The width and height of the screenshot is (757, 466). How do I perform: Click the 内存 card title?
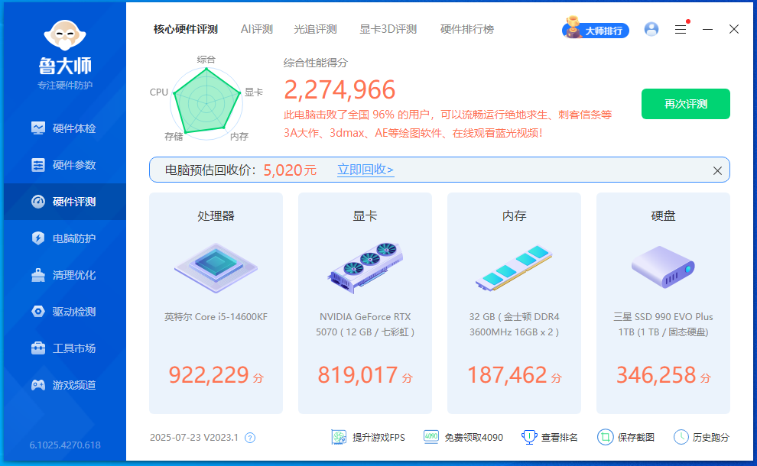tap(514, 215)
